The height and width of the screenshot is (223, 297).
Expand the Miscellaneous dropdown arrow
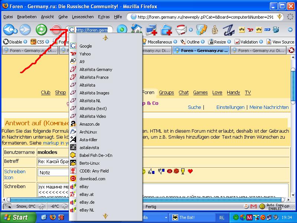175,42
